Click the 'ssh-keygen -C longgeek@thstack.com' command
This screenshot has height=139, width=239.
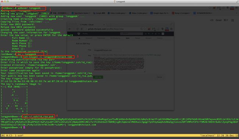48,57
